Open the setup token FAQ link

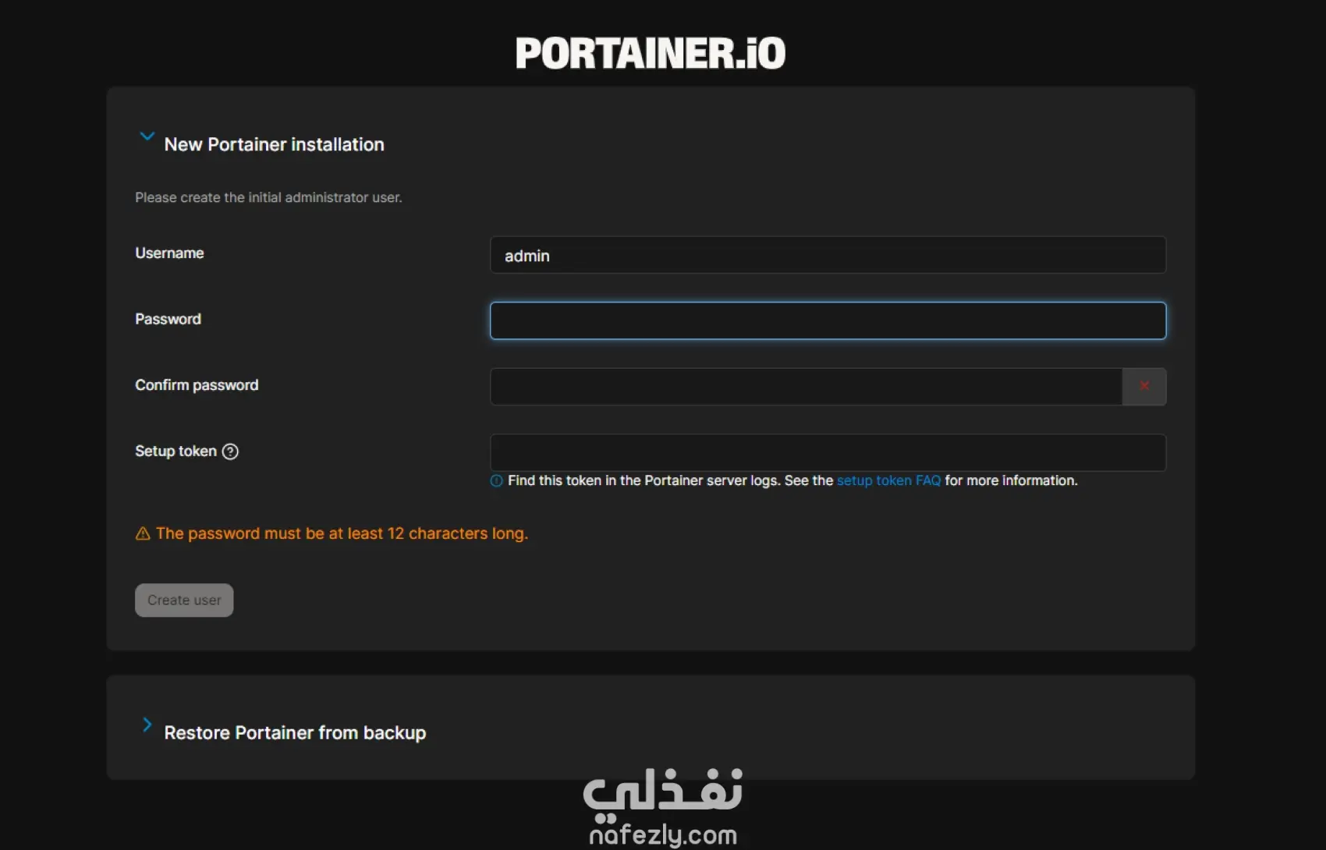[888, 480]
